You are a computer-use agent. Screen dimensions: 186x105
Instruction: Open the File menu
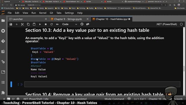click(x=10, y=13)
